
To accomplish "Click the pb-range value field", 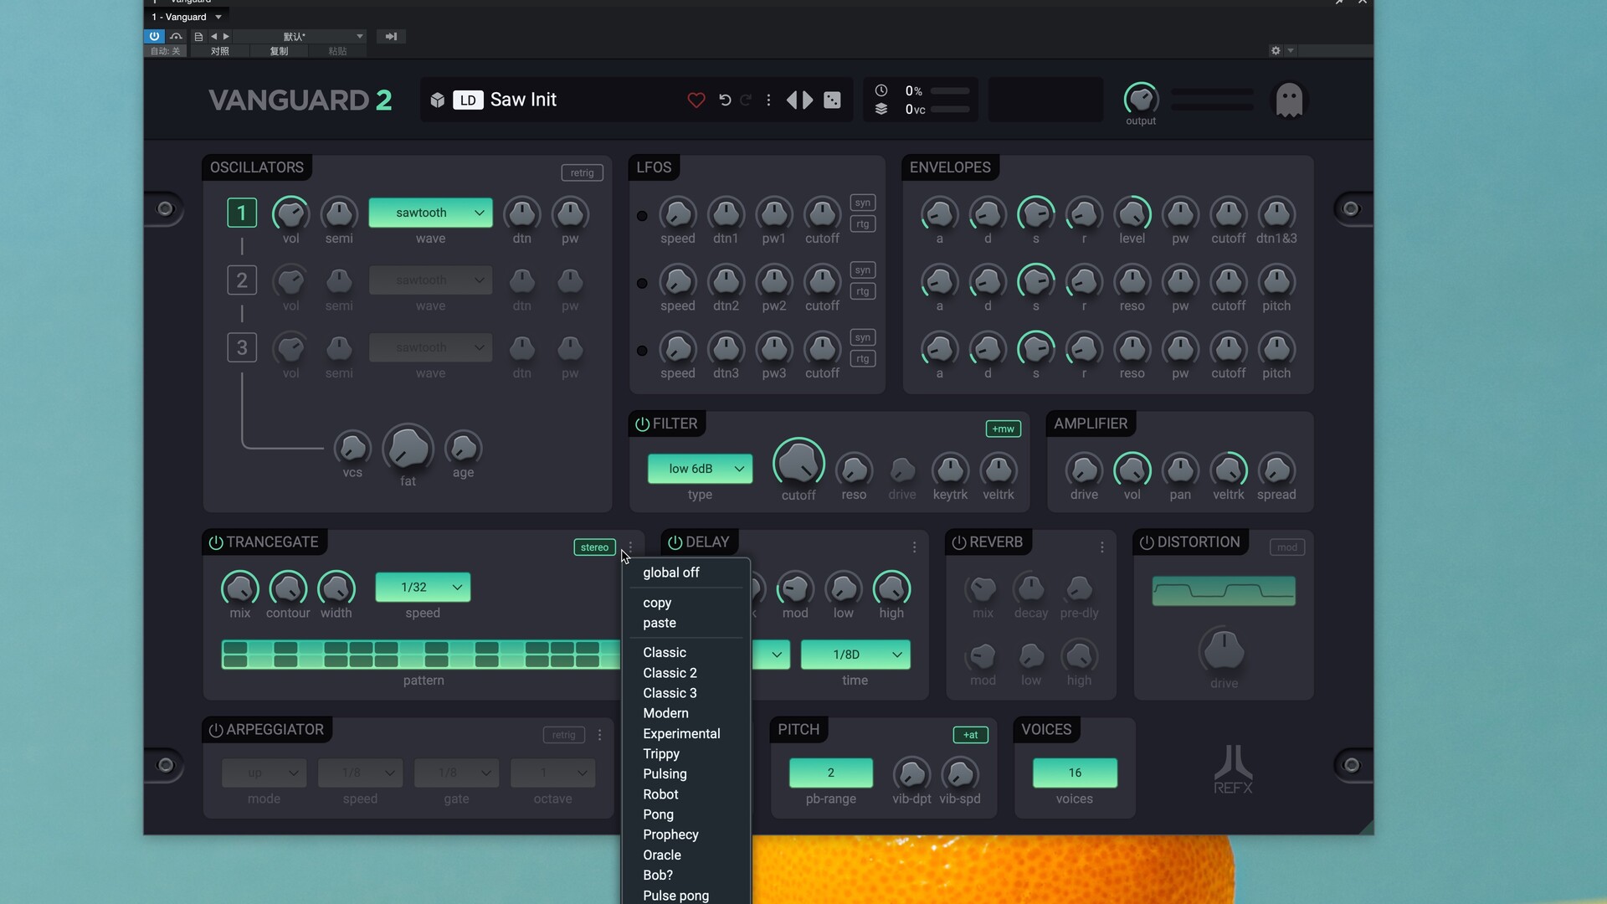I will pyautogui.click(x=831, y=773).
